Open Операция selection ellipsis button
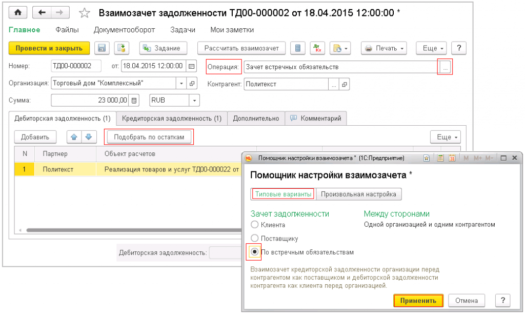 [445, 67]
